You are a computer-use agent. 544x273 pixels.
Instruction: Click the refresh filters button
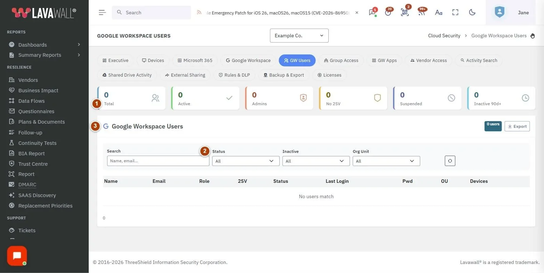click(450, 161)
